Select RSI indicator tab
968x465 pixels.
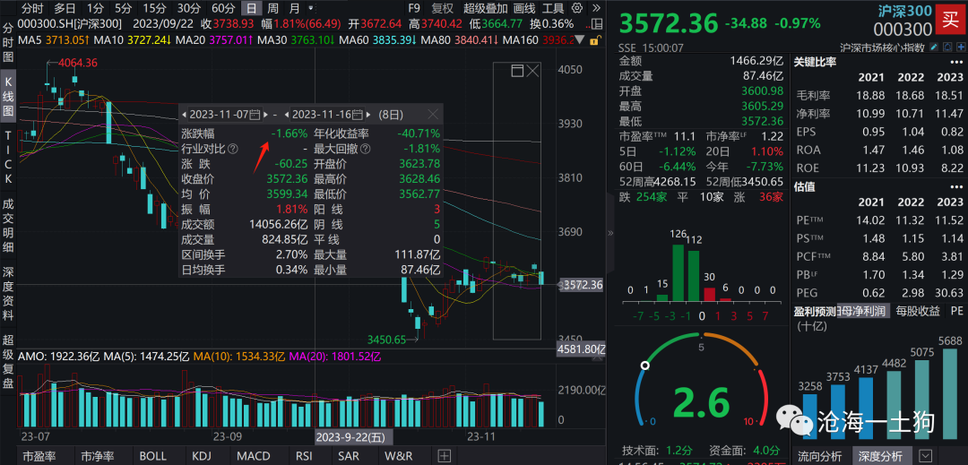(x=305, y=456)
